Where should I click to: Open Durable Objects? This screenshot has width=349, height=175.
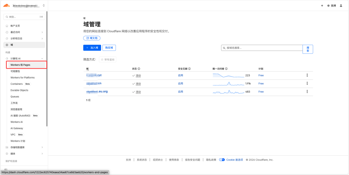coord(19,90)
